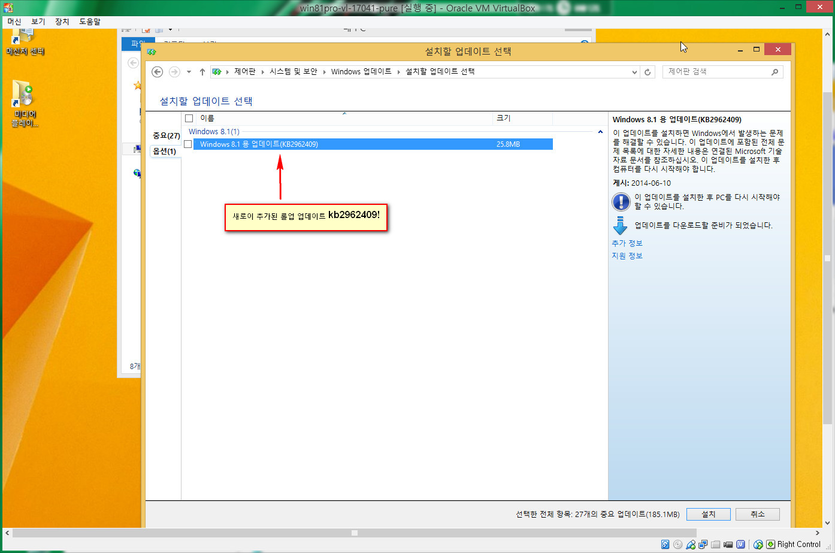Click the horizontal scrollbar thumb of the VM window
Image resolution: width=835 pixels, height=553 pixels.
[x=354, y=533]
